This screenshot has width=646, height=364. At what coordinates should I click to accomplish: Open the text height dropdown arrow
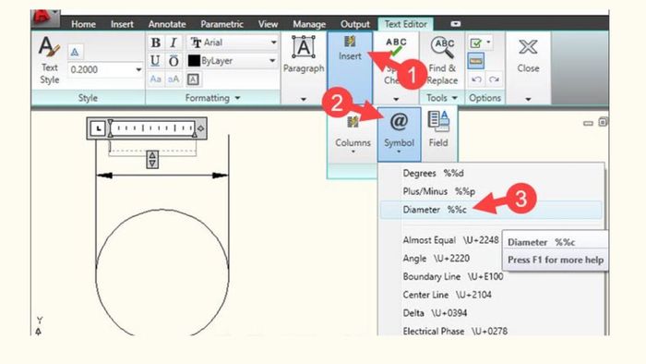tap(138, 69)
